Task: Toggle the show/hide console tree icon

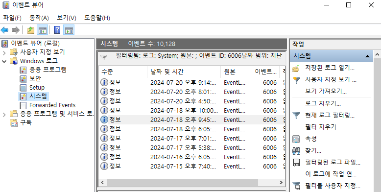Action: [x=42, y=30]
